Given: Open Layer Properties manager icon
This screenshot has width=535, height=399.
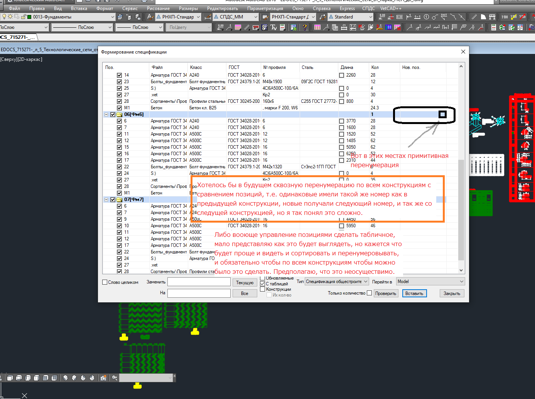Looking at the screenshot, I should (120, 17).
